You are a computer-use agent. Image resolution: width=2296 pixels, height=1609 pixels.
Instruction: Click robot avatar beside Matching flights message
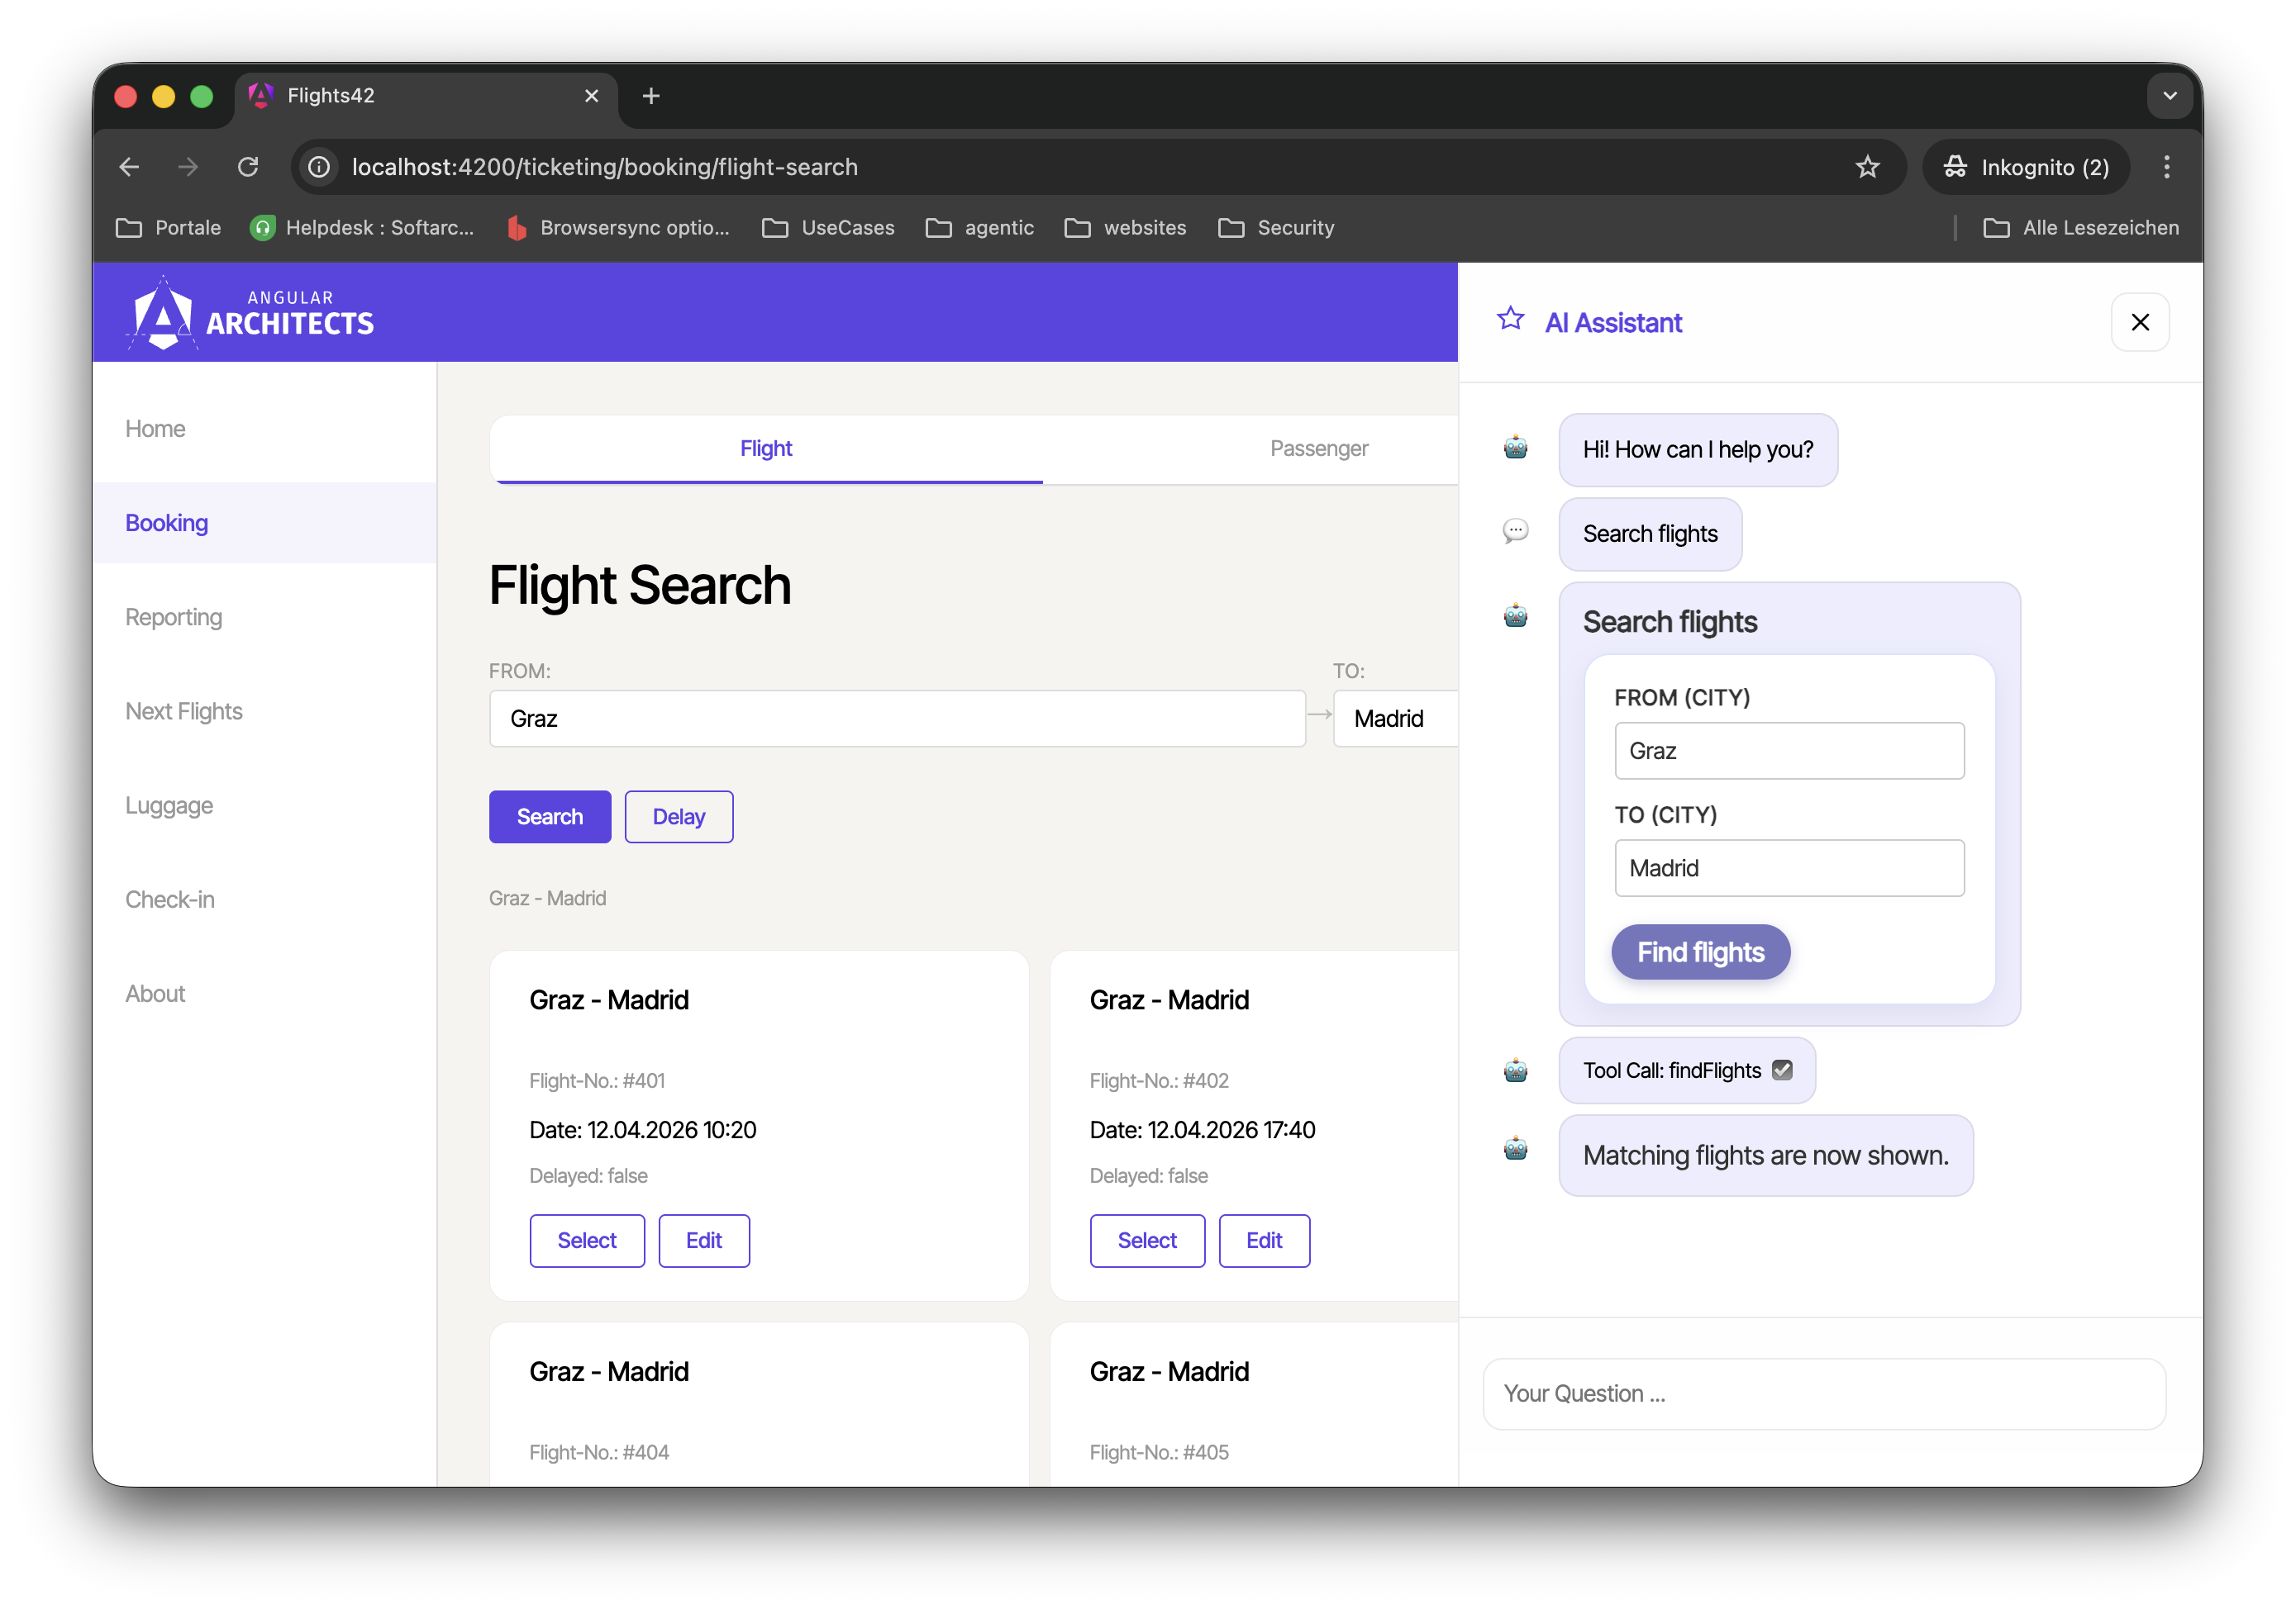click(1515, 1149)
